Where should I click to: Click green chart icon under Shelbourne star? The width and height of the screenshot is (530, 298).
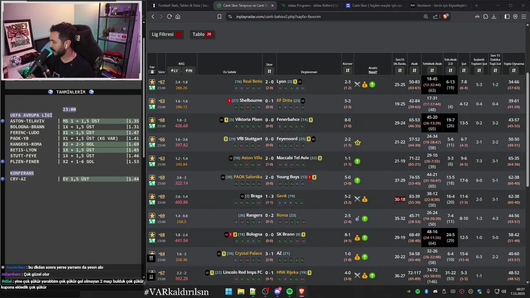click(x=152, y=107)
